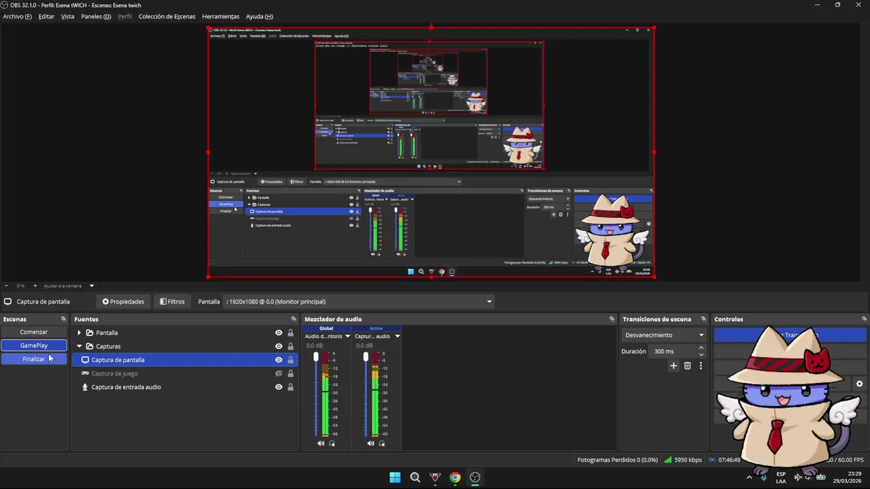The width and height of the screenshot is (870, 489).
Task: Toggle monitoring icon for Captura audio channel
Action: (381, 443)
